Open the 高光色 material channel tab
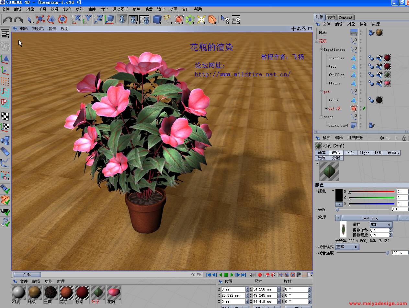 coord(393,153)
